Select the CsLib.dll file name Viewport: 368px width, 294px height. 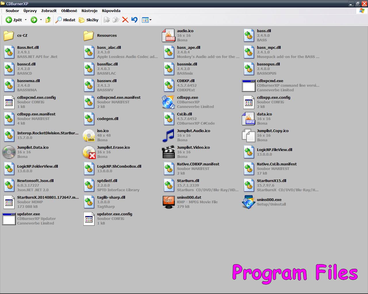tap(185, 114)
